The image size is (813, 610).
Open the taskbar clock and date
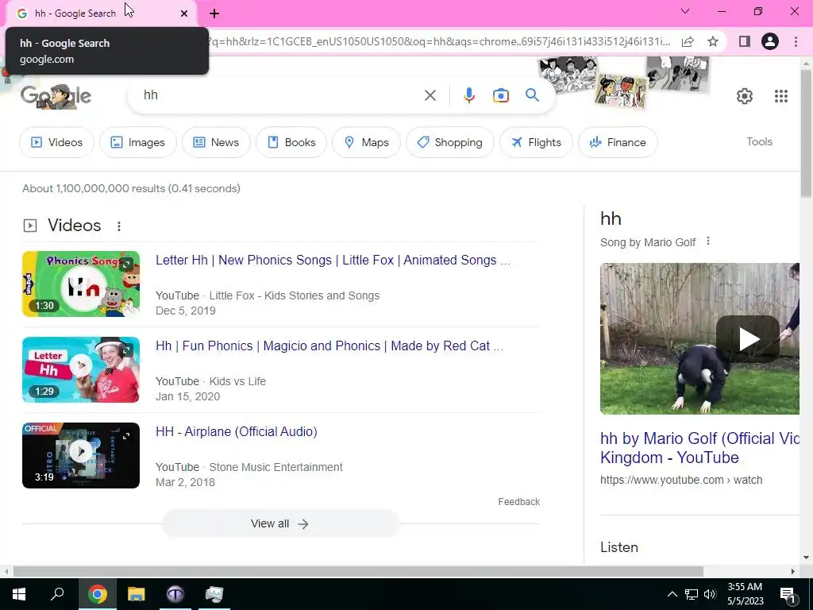pyautogui.click(x=745, y=594)
